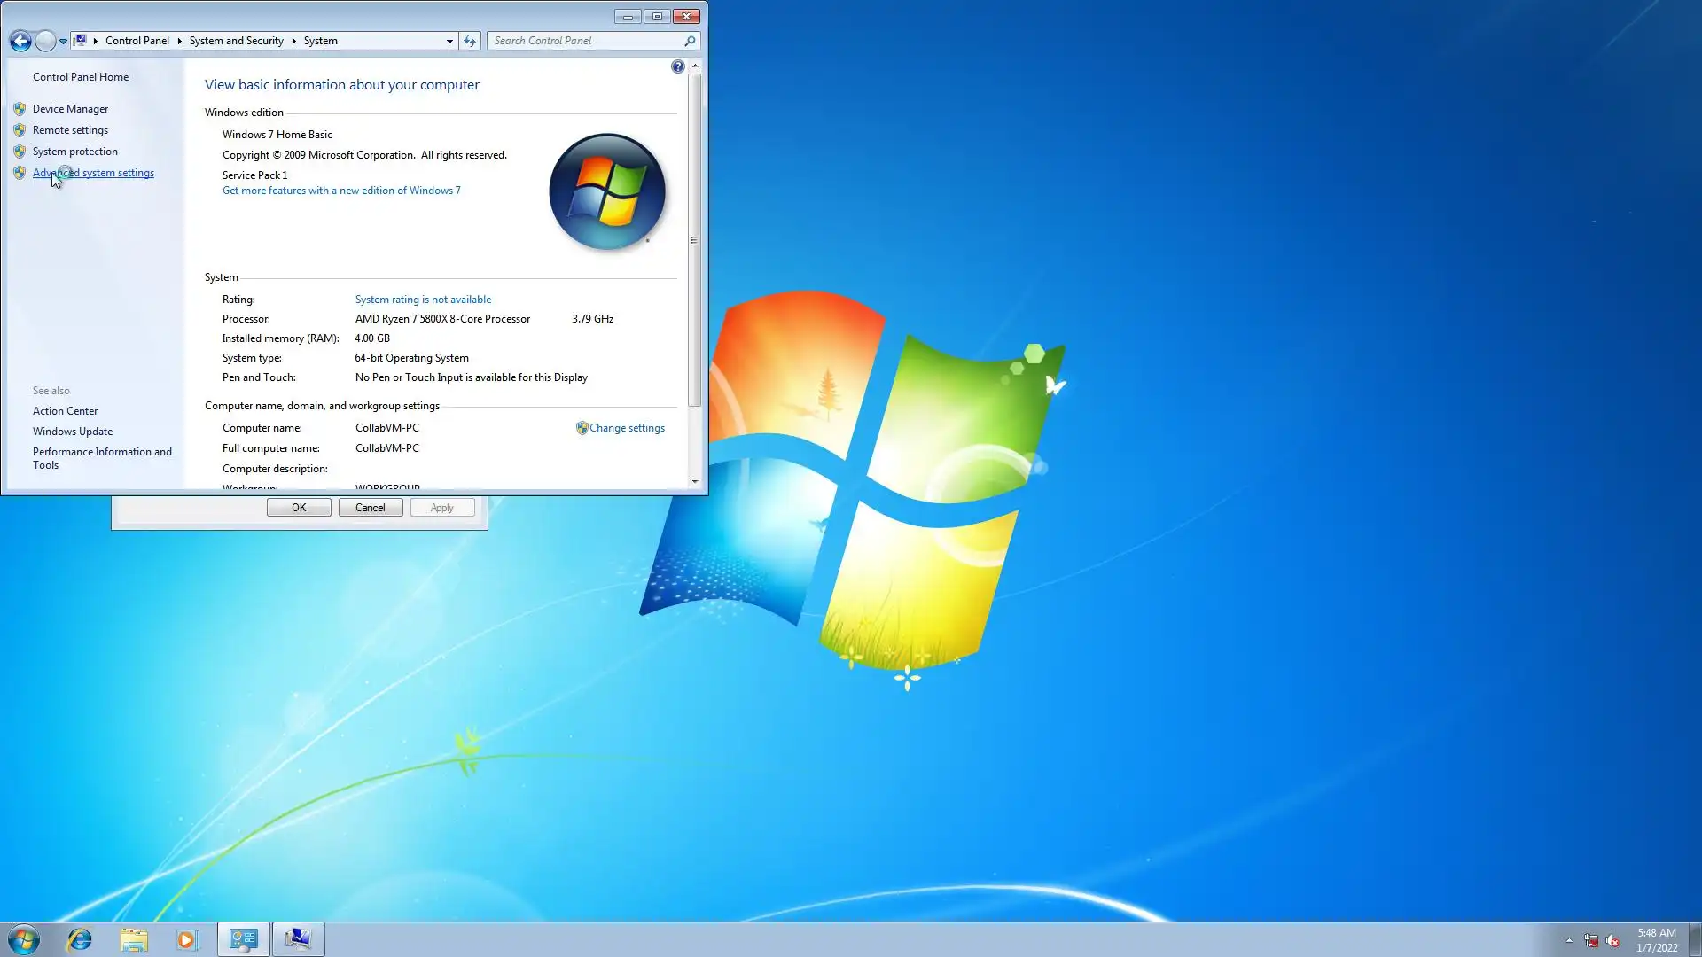The image size is (1702, 957).
Task: Click the search magnifier icon
Action: click(690, 41)
